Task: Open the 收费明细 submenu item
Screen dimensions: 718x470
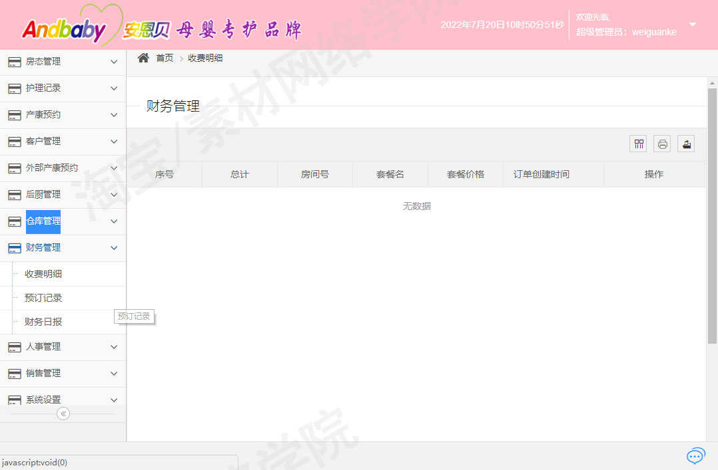Action: tap(43, 274)
